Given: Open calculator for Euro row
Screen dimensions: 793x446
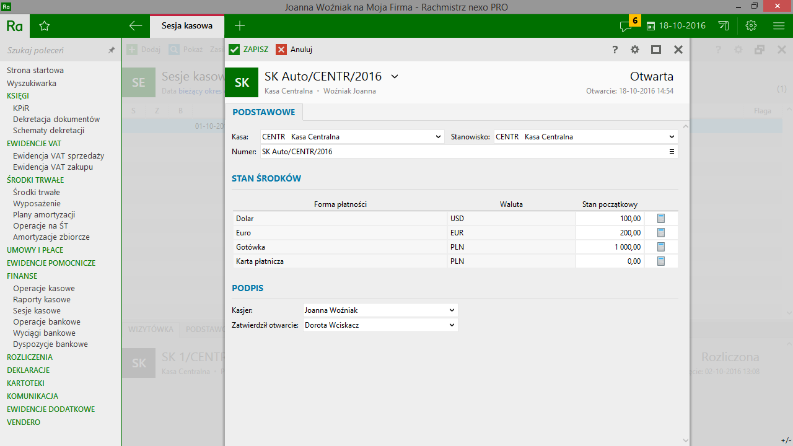Looking at the screenshot, I should coord(660,233).
